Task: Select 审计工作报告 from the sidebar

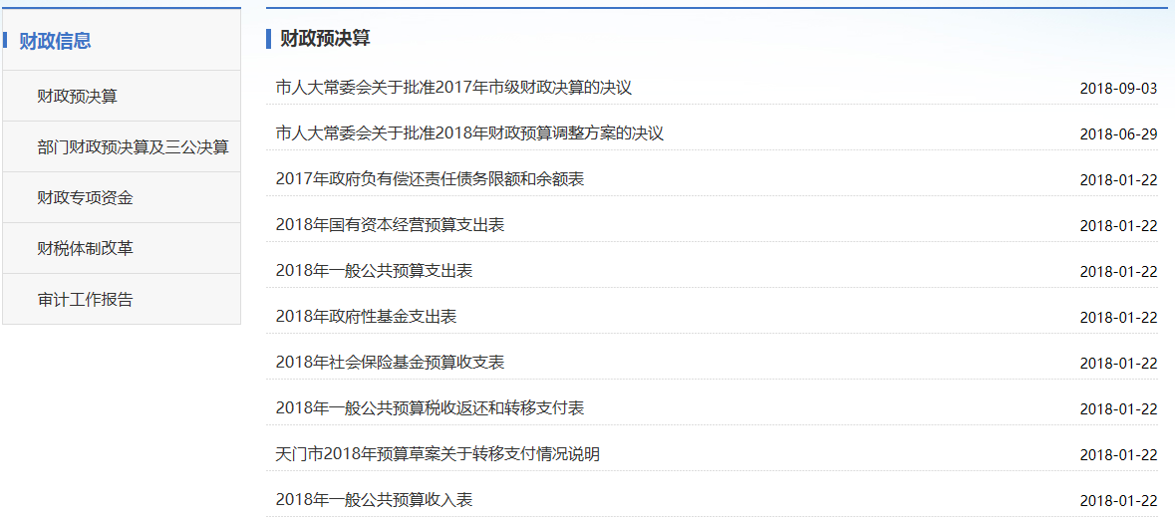Action: point(85,300)
